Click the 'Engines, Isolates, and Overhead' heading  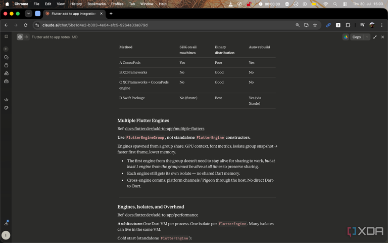(151, 207)
